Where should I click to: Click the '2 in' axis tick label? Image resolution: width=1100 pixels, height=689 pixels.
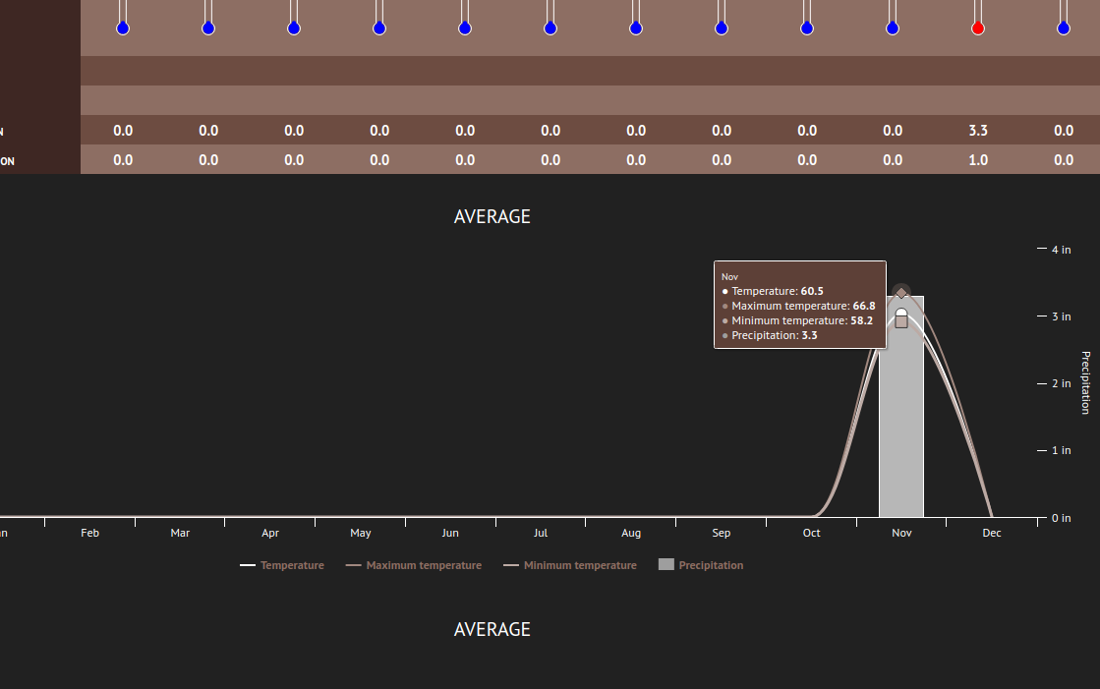[x=1062, y=383]
